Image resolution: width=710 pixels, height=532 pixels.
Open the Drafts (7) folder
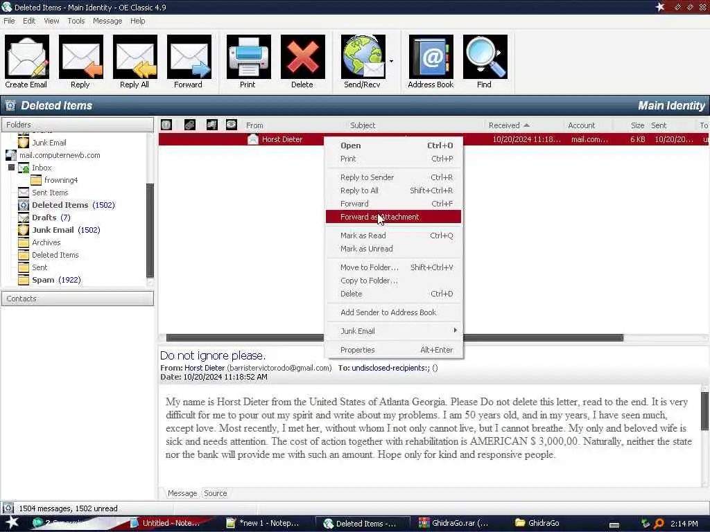[x=51, y=218]
